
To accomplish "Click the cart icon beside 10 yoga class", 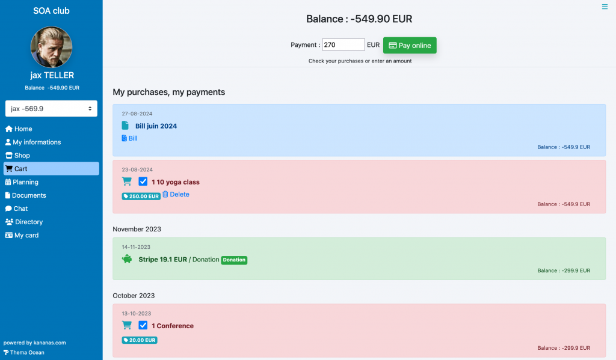I will click(x=126, y=182).
